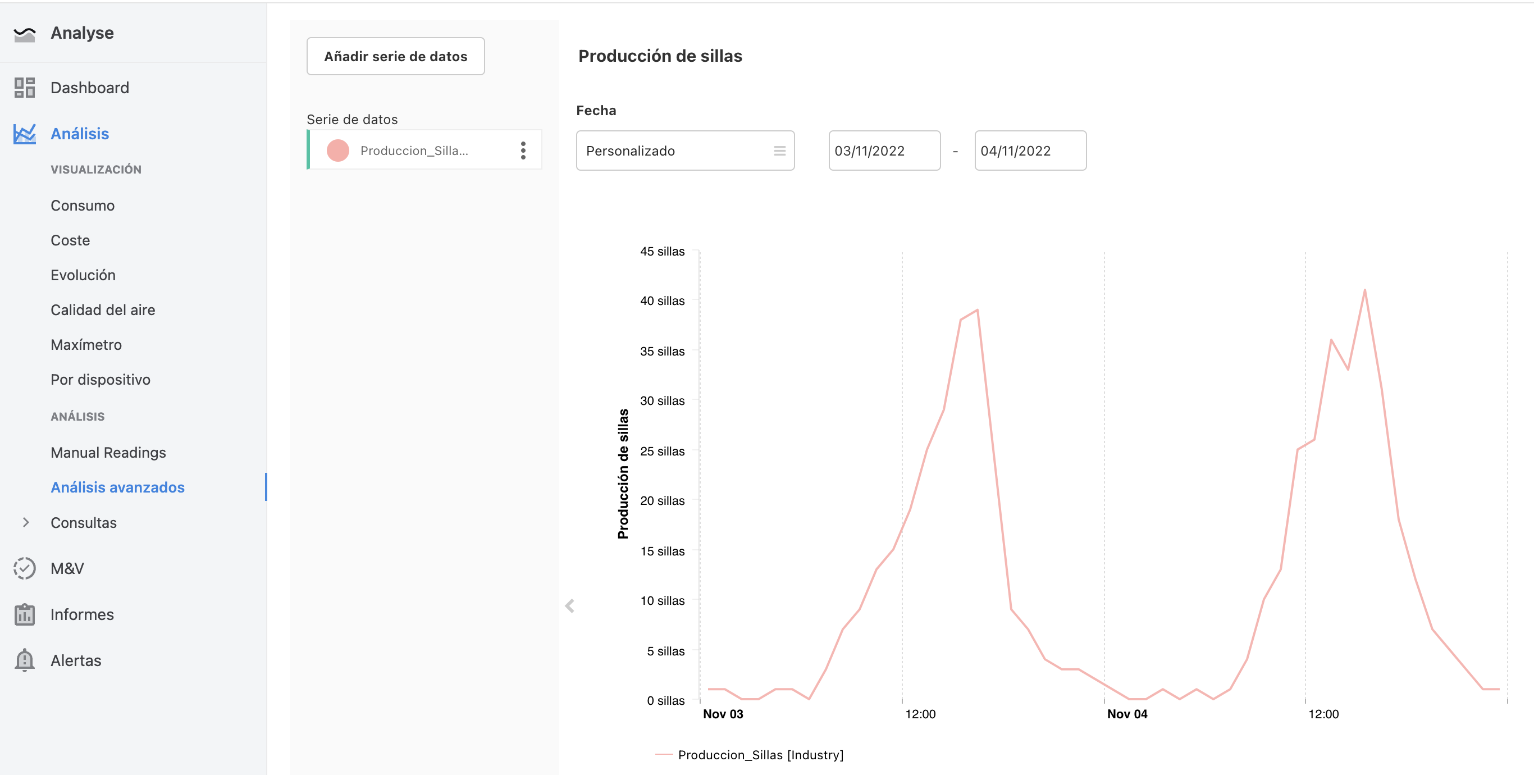Click the Analyse logo icon
1534x775 pixels.
click(24, 34)
